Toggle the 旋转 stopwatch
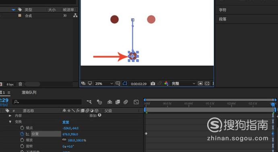Screen dimensions: 278x152 pyautogui.click(x=22, y=146)
